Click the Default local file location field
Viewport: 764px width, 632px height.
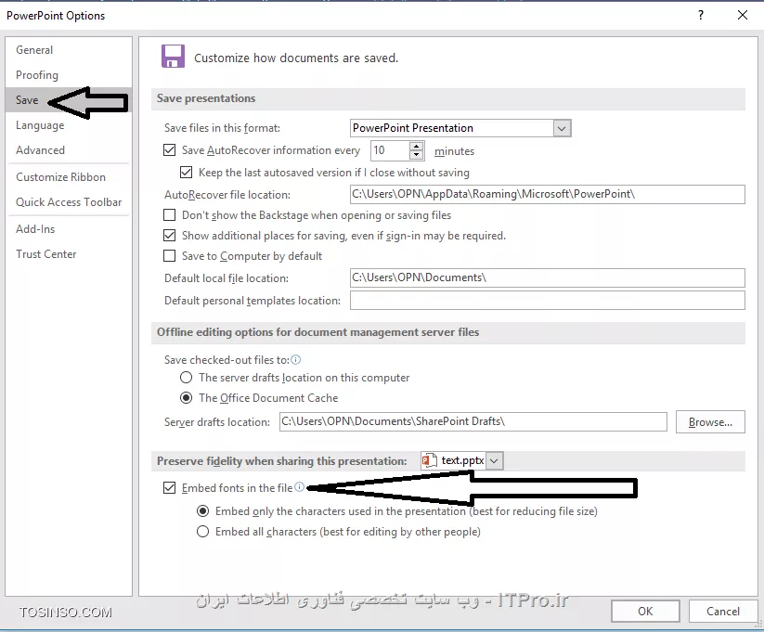pos(547,277)
